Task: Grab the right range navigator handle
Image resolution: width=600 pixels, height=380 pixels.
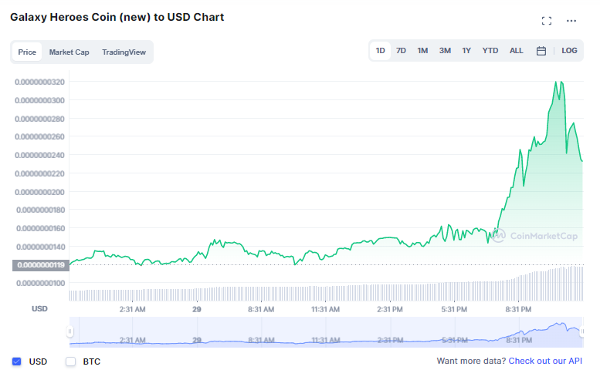Action: [x=582, y=331]
